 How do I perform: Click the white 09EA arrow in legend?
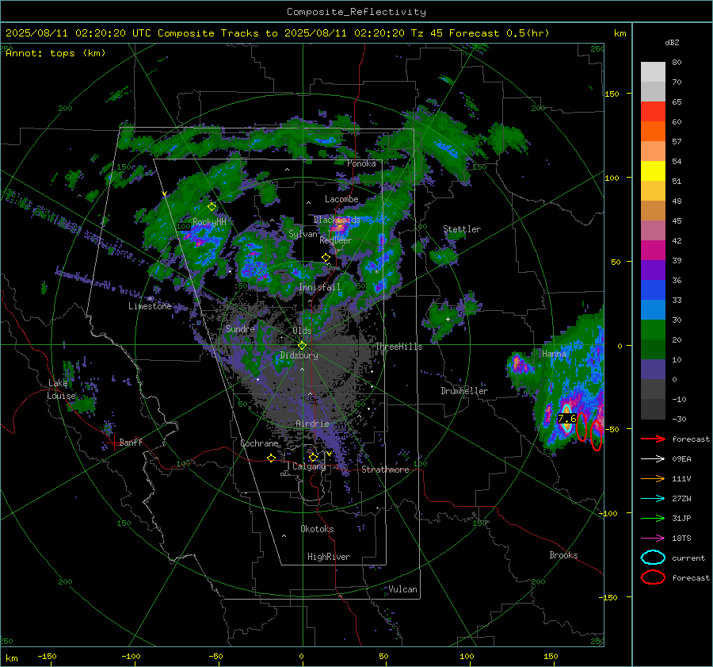tap(653, 459)
